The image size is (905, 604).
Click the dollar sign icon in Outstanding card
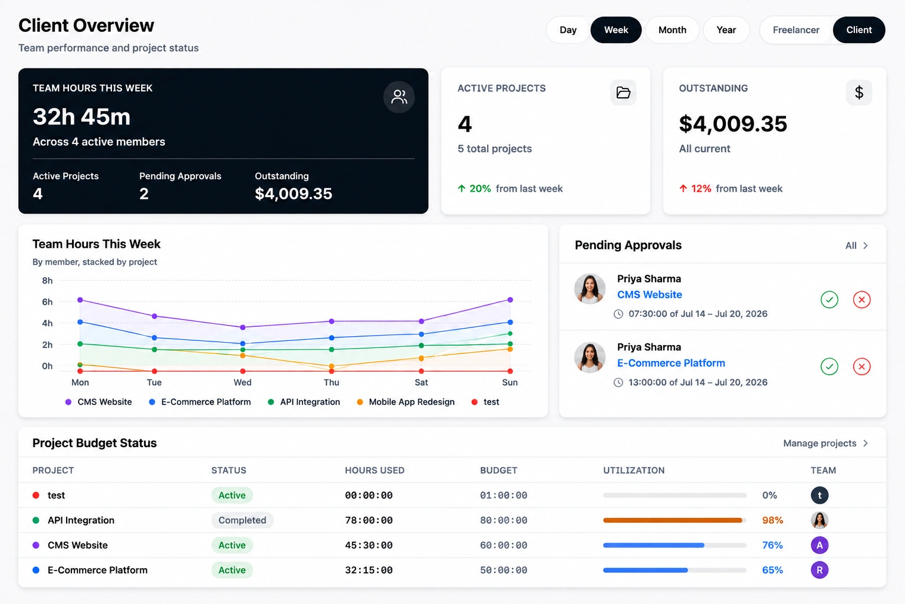click(x=859, y=93)
